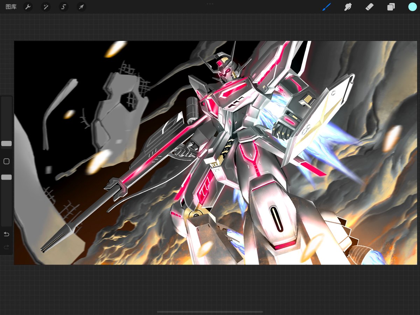The width and height of the screenshot is (420, 315).
Task: Activate the Transform arrow tool
Action: tap(81, 7)
